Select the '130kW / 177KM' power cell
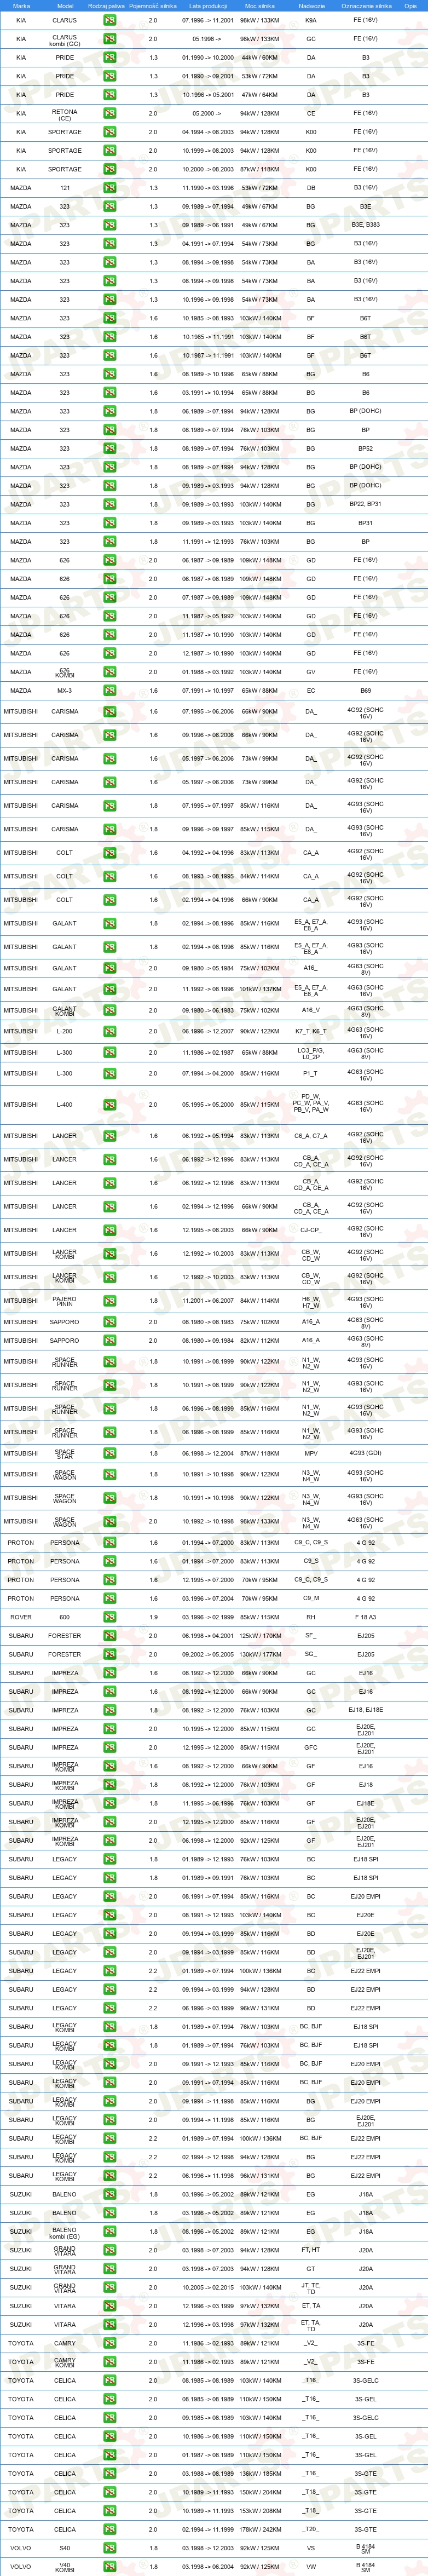 pos(260,1654)
